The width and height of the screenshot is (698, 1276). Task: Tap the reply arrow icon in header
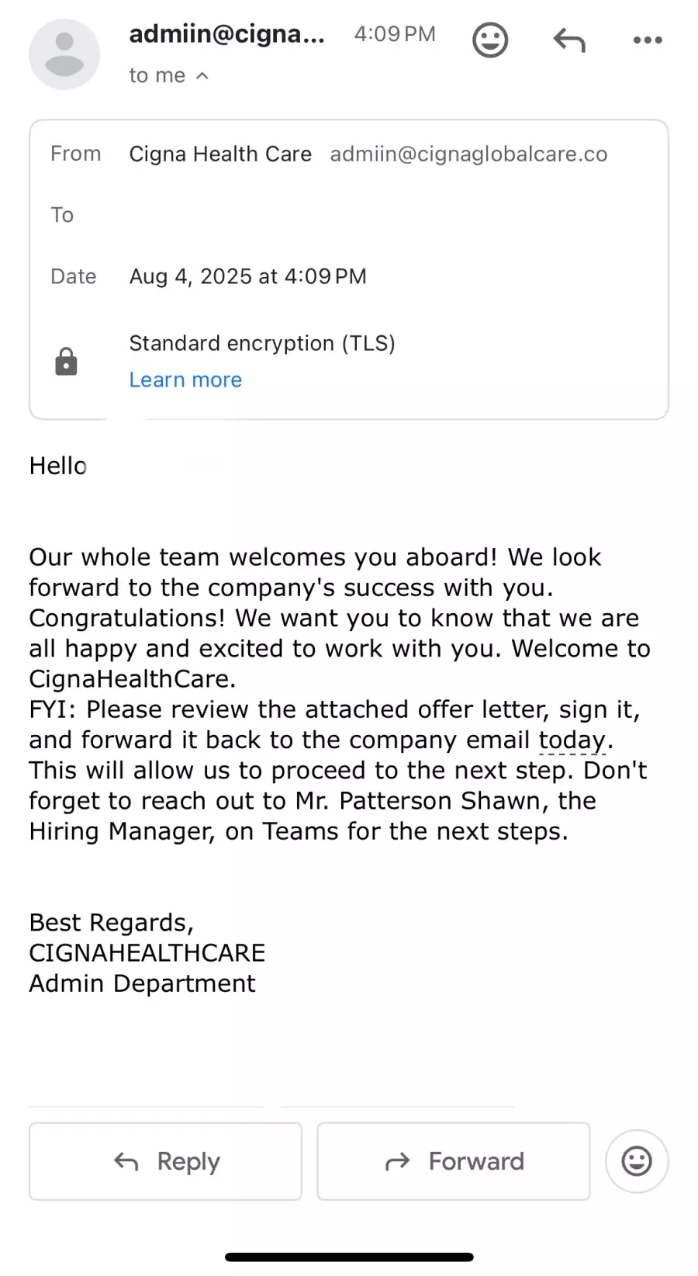(x=569, y=40)
